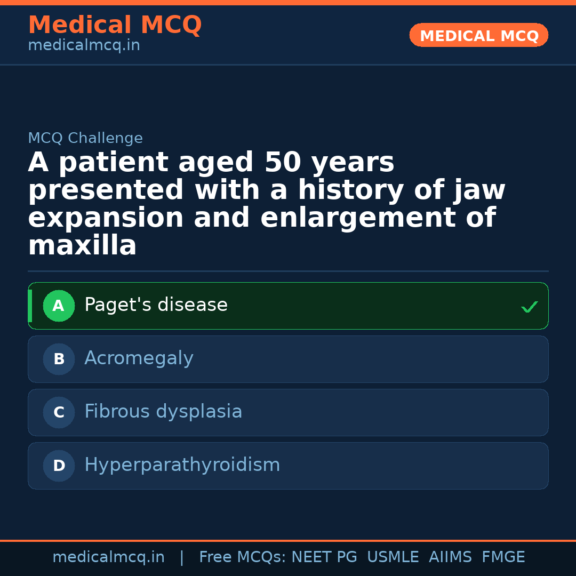Open medicalmcq.in link in the header

(84, 46)
